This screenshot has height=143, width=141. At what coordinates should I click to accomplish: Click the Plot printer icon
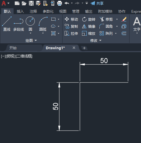coord(60,3)
